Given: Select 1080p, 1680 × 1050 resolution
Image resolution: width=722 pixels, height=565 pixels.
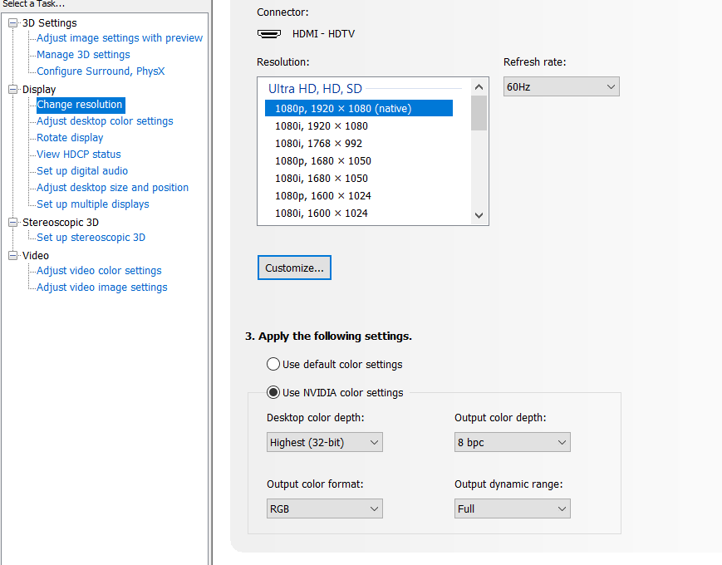Looking at the screenshot, I should [323, 161].
